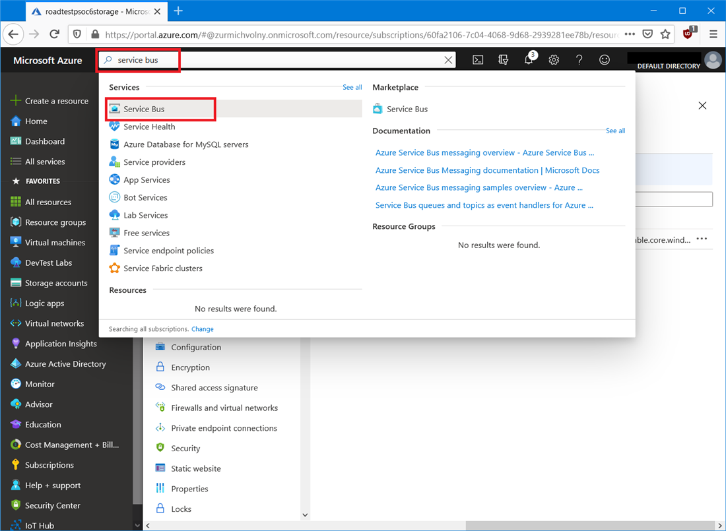This screenshot has height=531, width=726.
Task: Open the feedback smiley icon
Action: tap(605, 60)
